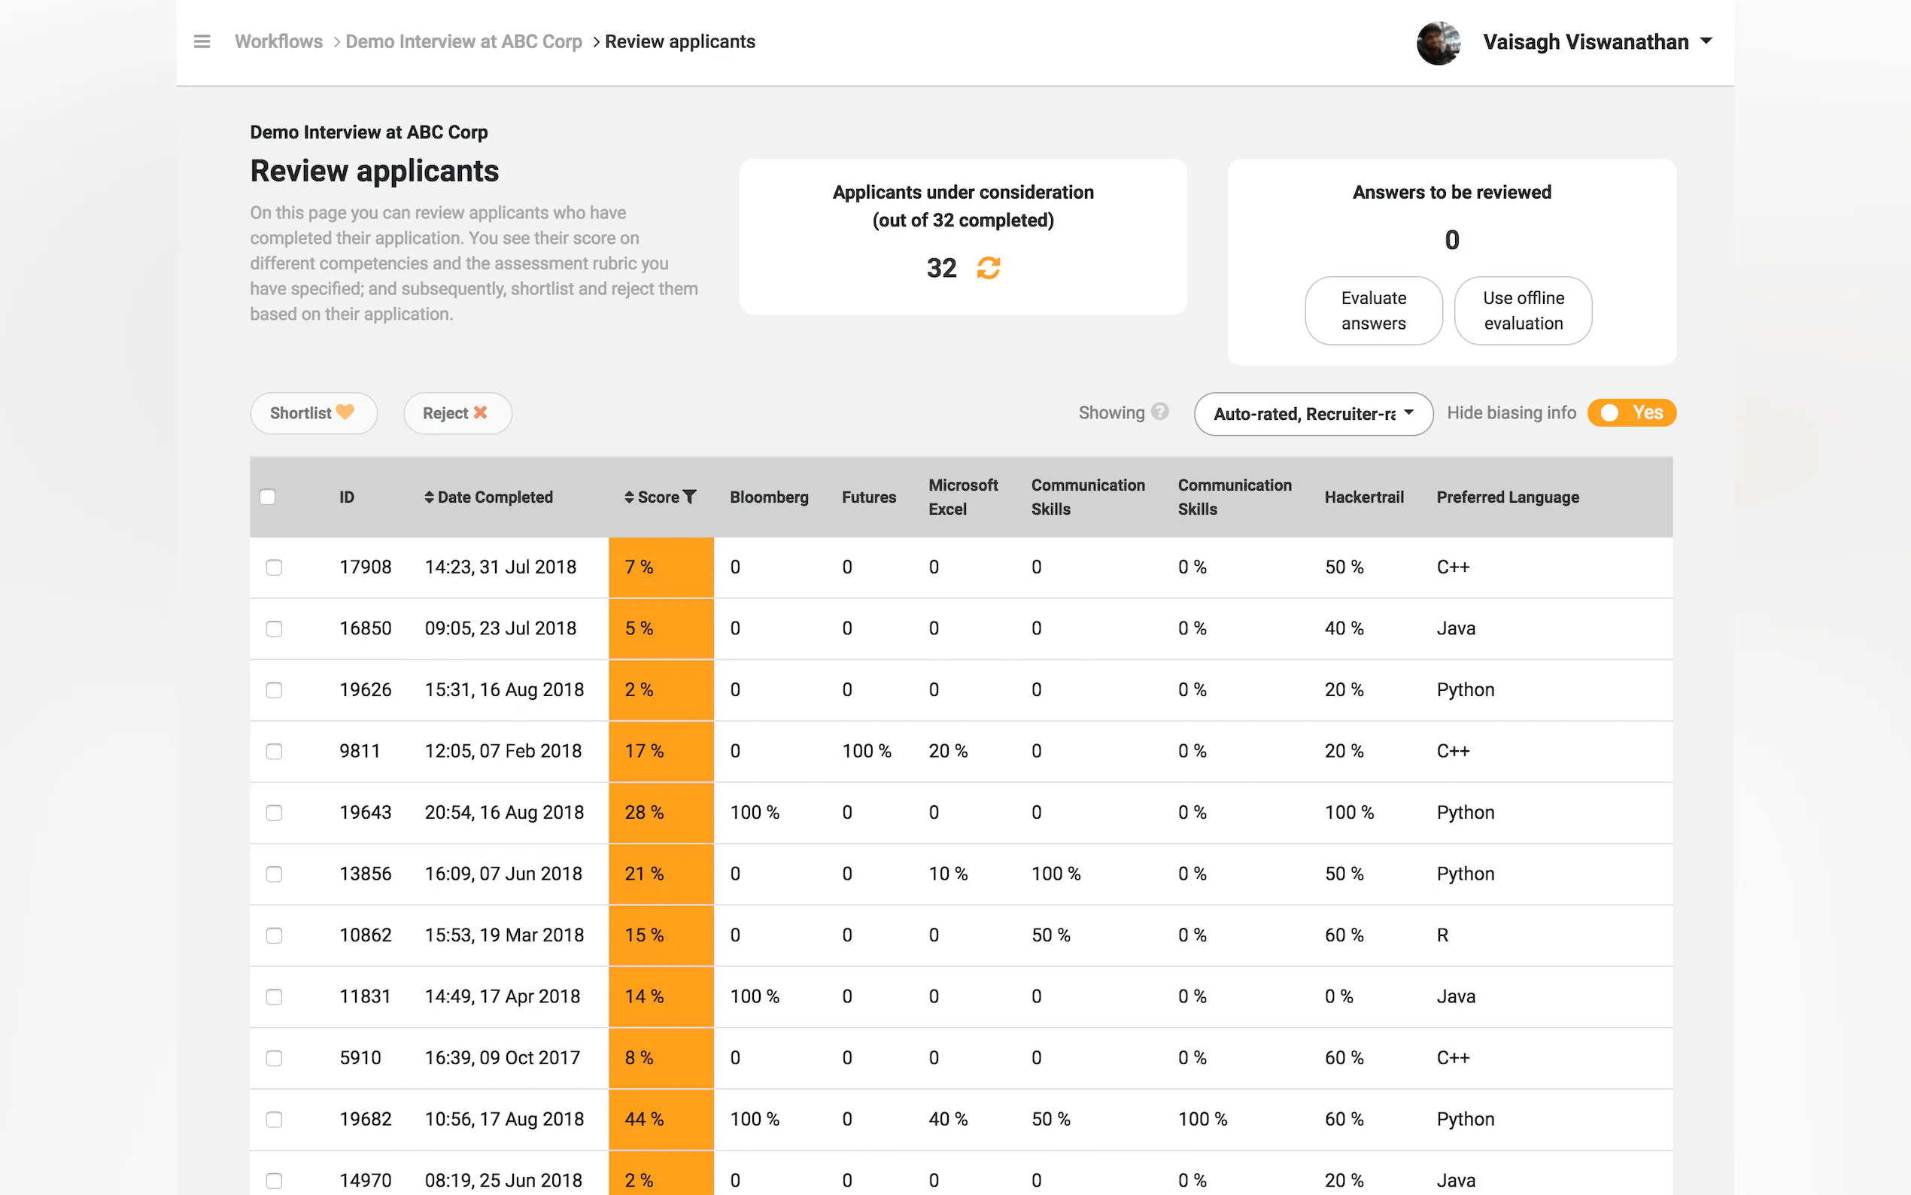The width and height of the screenshot is (1911, 1195).
Task: Sort by Date Completed arrows icon
Action: [x=429, y=497]
